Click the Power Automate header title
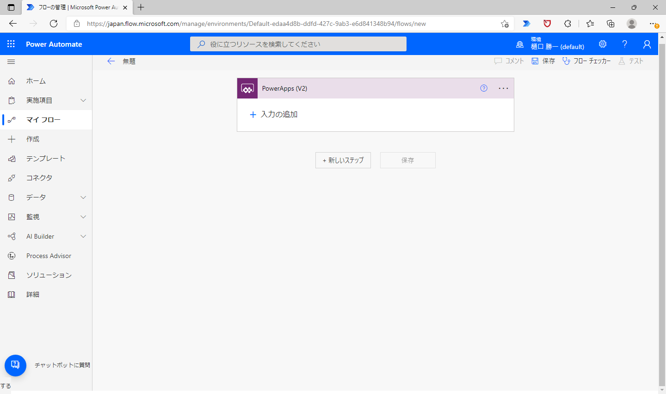The image size is (666, 394). (54, 44)
